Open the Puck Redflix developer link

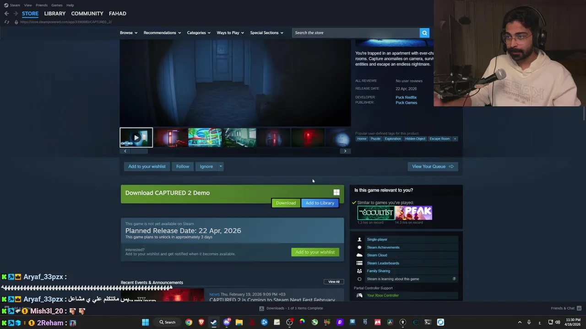(x=406, y=97)
